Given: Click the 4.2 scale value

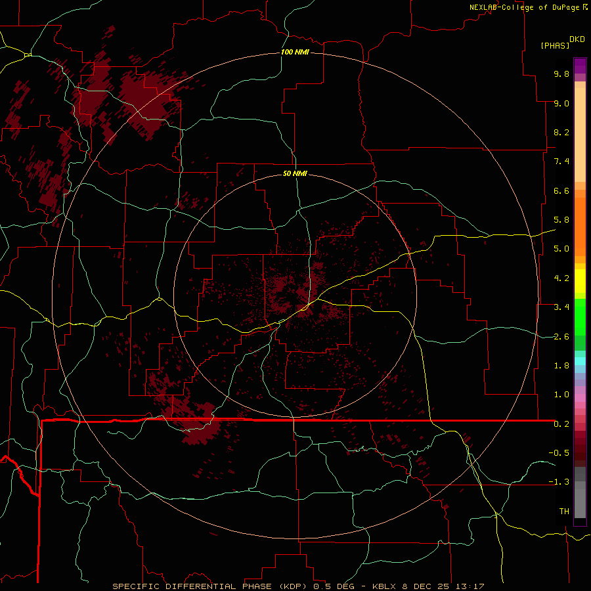Looking at the screenshot, I should [561, 278].
